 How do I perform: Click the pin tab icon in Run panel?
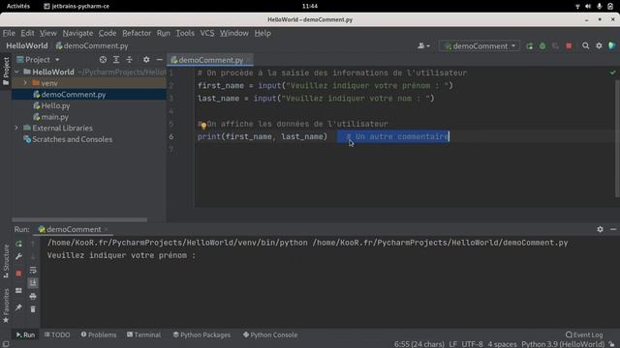[x=18, y=307]
